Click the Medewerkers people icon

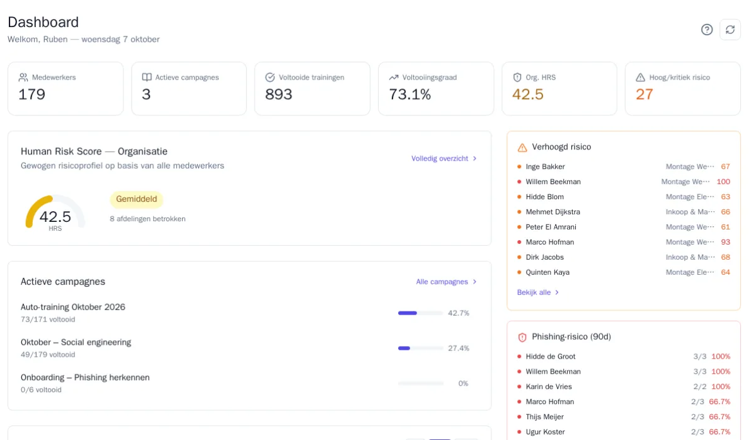pyautogui.click(x=23, y=78)
